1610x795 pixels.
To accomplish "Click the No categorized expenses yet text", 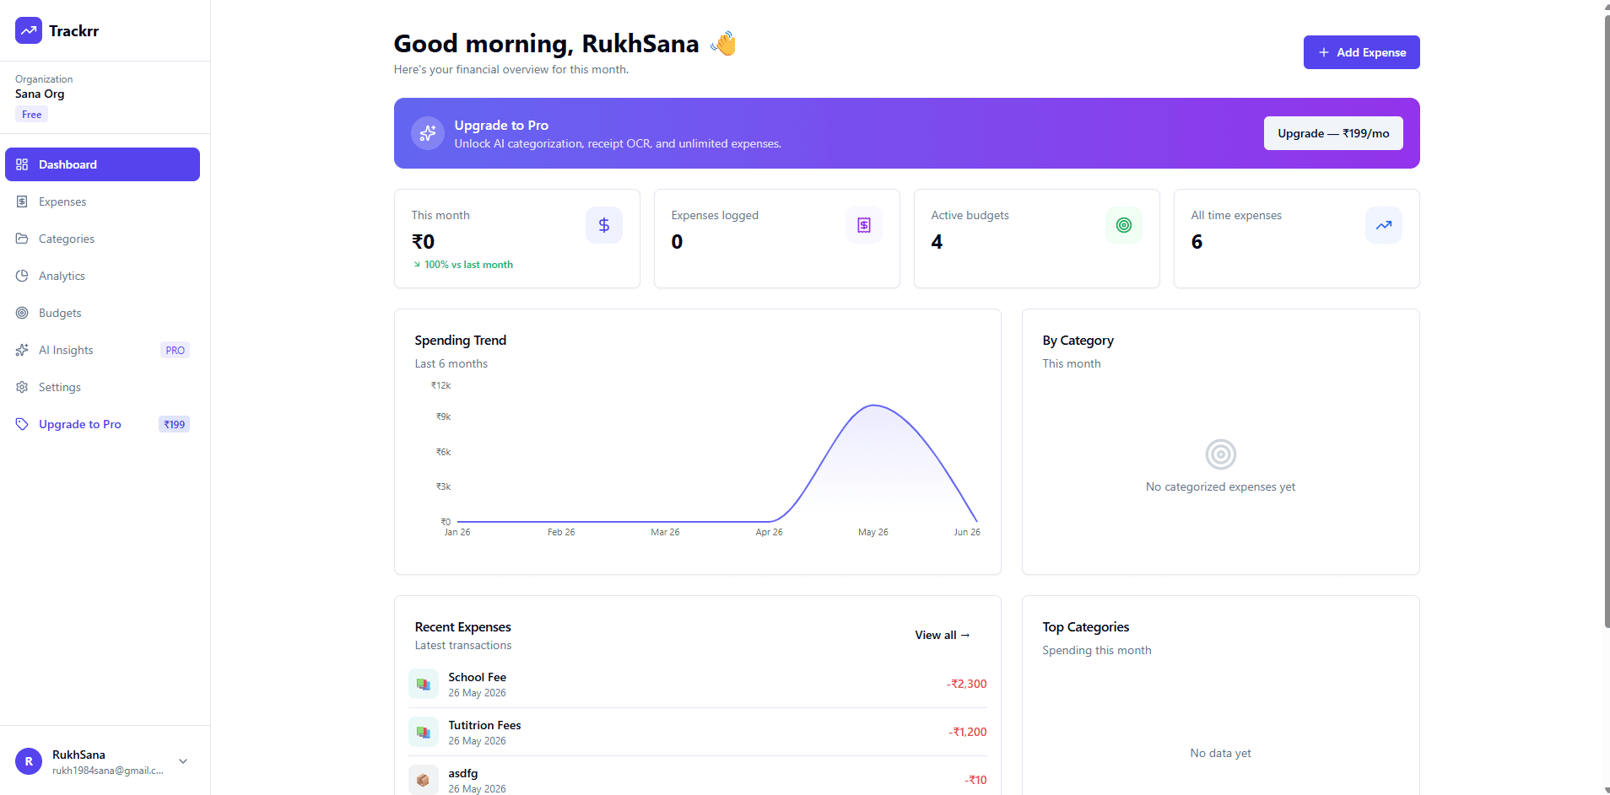I will pyautogui.click(x=1220, y=486).
